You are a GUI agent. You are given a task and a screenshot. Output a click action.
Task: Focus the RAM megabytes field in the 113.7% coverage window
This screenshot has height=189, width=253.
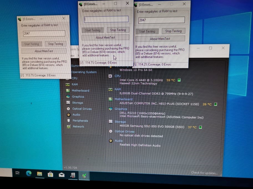tap(44, 33)
